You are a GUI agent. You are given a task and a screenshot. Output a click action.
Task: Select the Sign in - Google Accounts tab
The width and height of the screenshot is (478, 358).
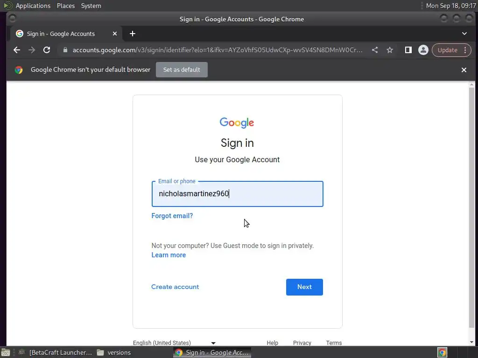coord(66,34)
